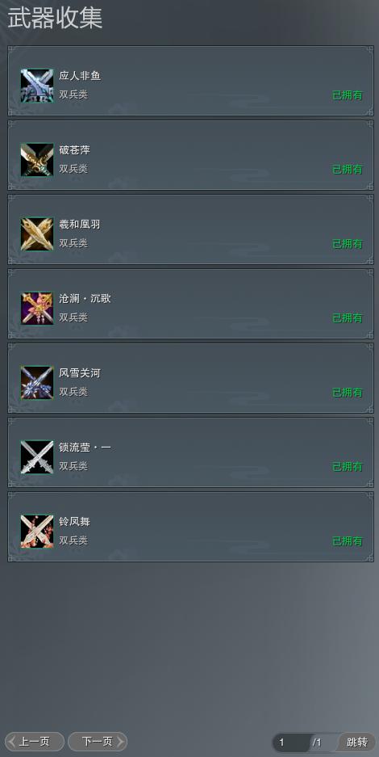This screenshot has width=379, height=757.
Task: Click the 应人非鱼 weapon icon
Action: click(37, 86)
